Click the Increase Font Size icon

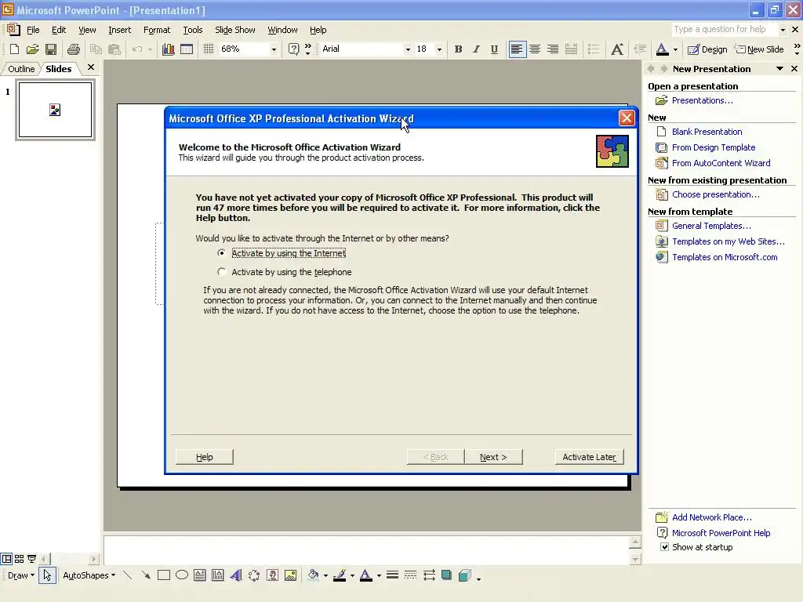click(617, 49)
